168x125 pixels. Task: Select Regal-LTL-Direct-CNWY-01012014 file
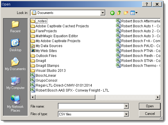click(x=61, y=85)
